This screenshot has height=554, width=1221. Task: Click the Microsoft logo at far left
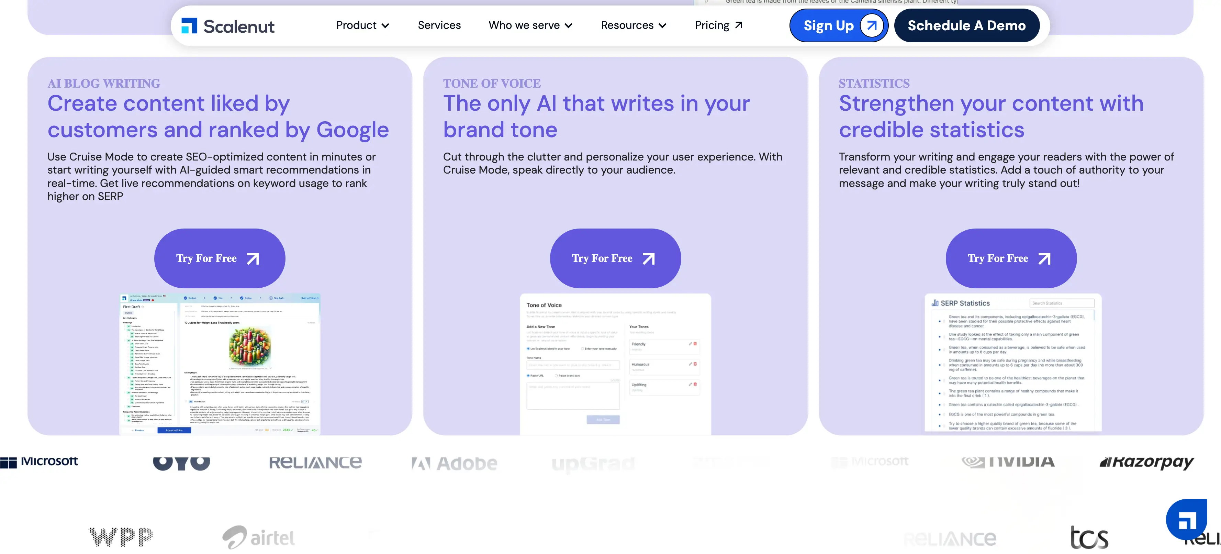click(x=40, y=462)
